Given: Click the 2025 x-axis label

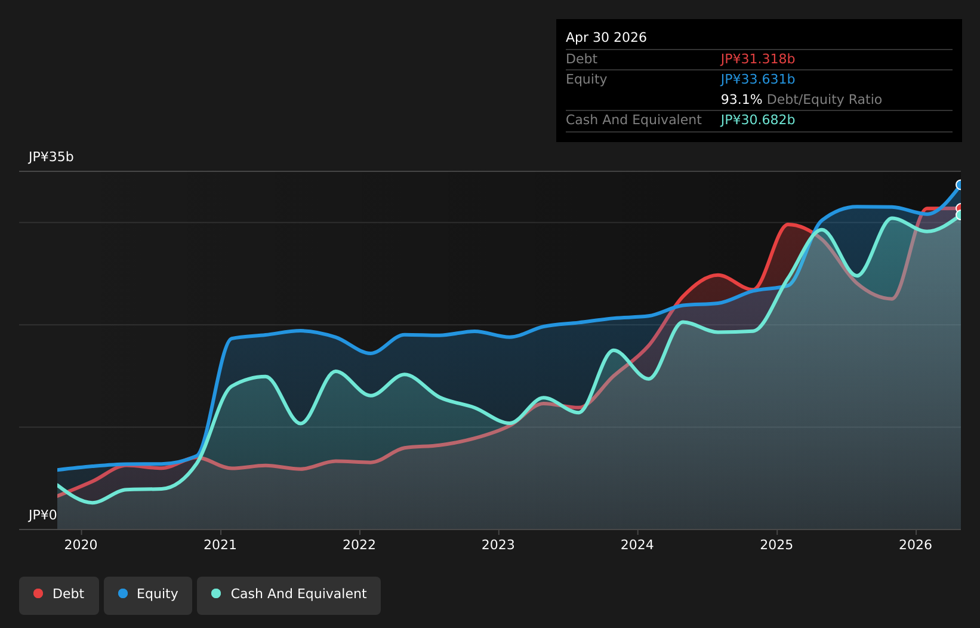Looking at the screenshot, I should [x=776, y=544].
